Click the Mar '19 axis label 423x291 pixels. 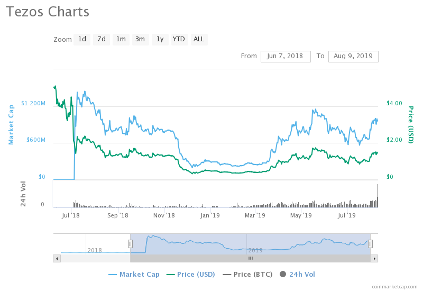(255, 215)
